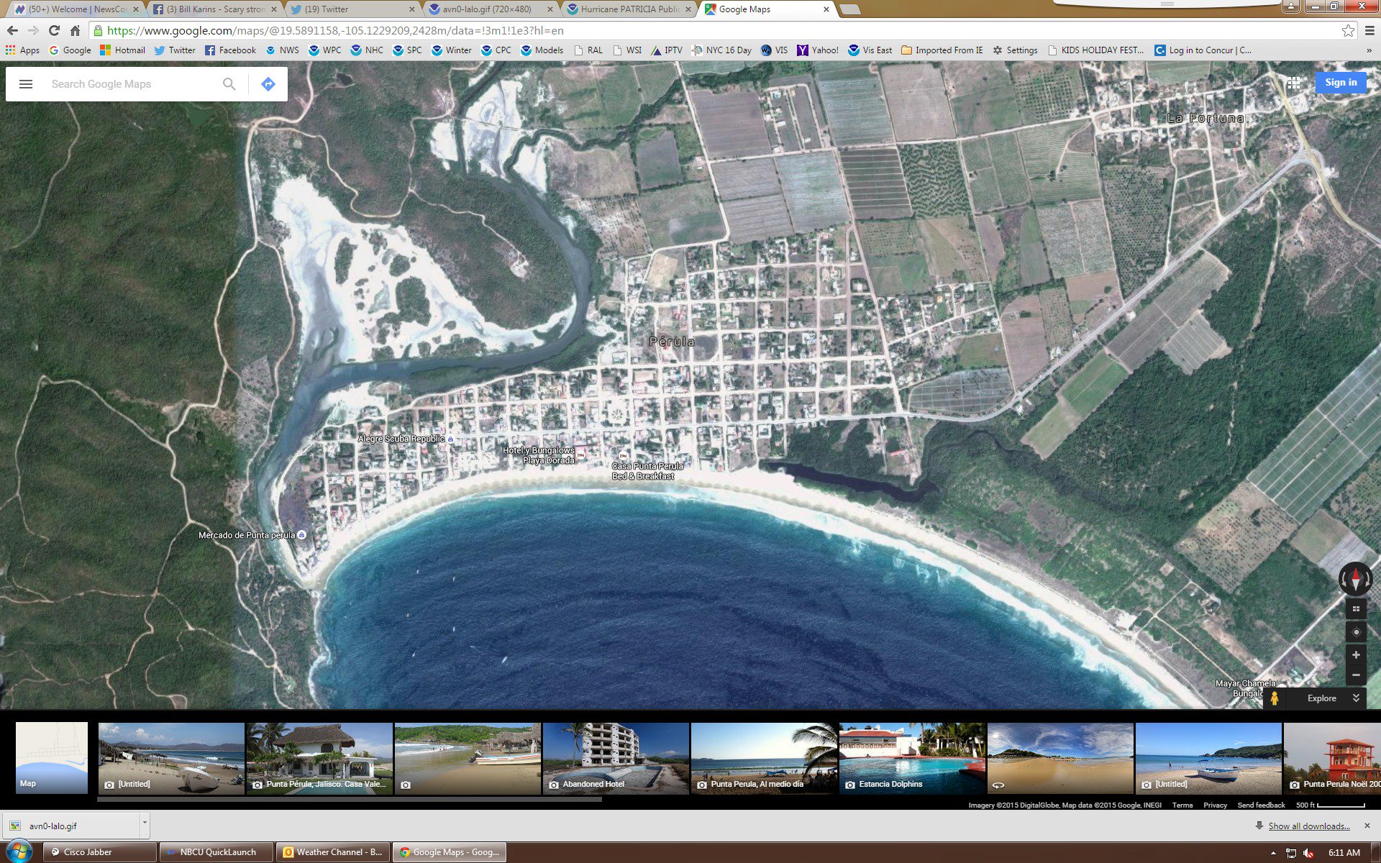Collapse the Explore photo panel
Viewport: 1381px width, 863px height.
(x=1356, y=698)
